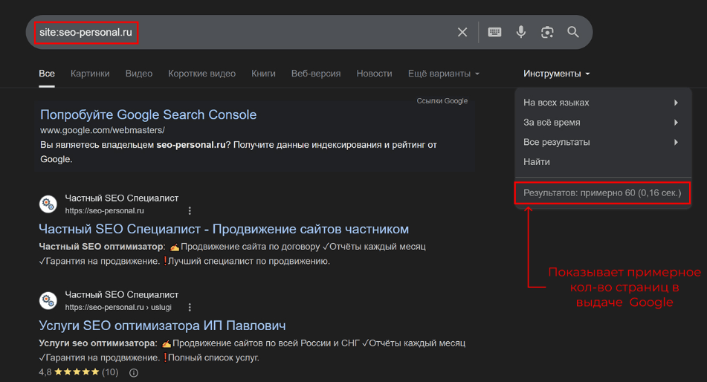This screenshot has width=707, height=382.
Task: Open Попробуйте Google Search Console link
Action: point(148,115)
